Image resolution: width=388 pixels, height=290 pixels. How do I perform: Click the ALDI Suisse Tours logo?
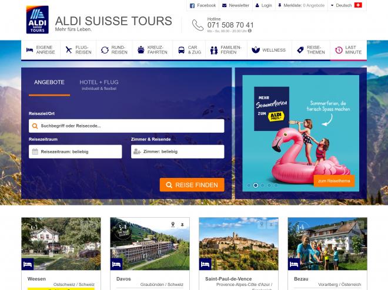coord(38,19)
